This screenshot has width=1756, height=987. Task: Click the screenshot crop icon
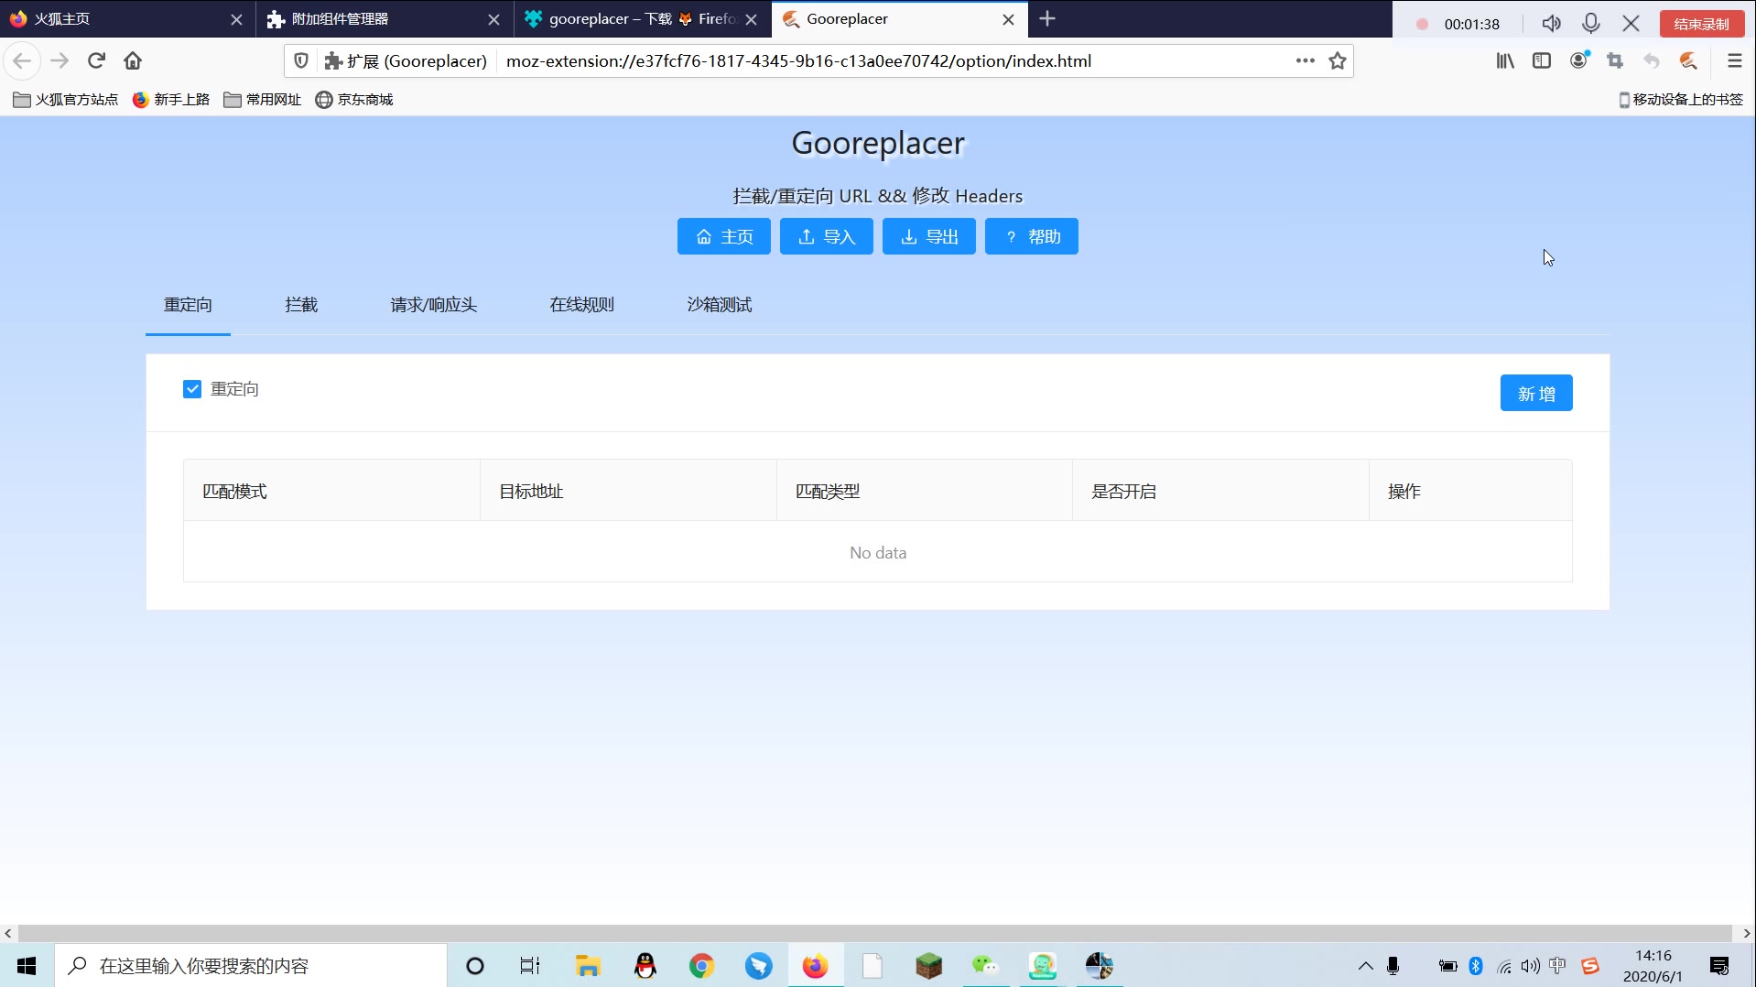[1615, 61]
